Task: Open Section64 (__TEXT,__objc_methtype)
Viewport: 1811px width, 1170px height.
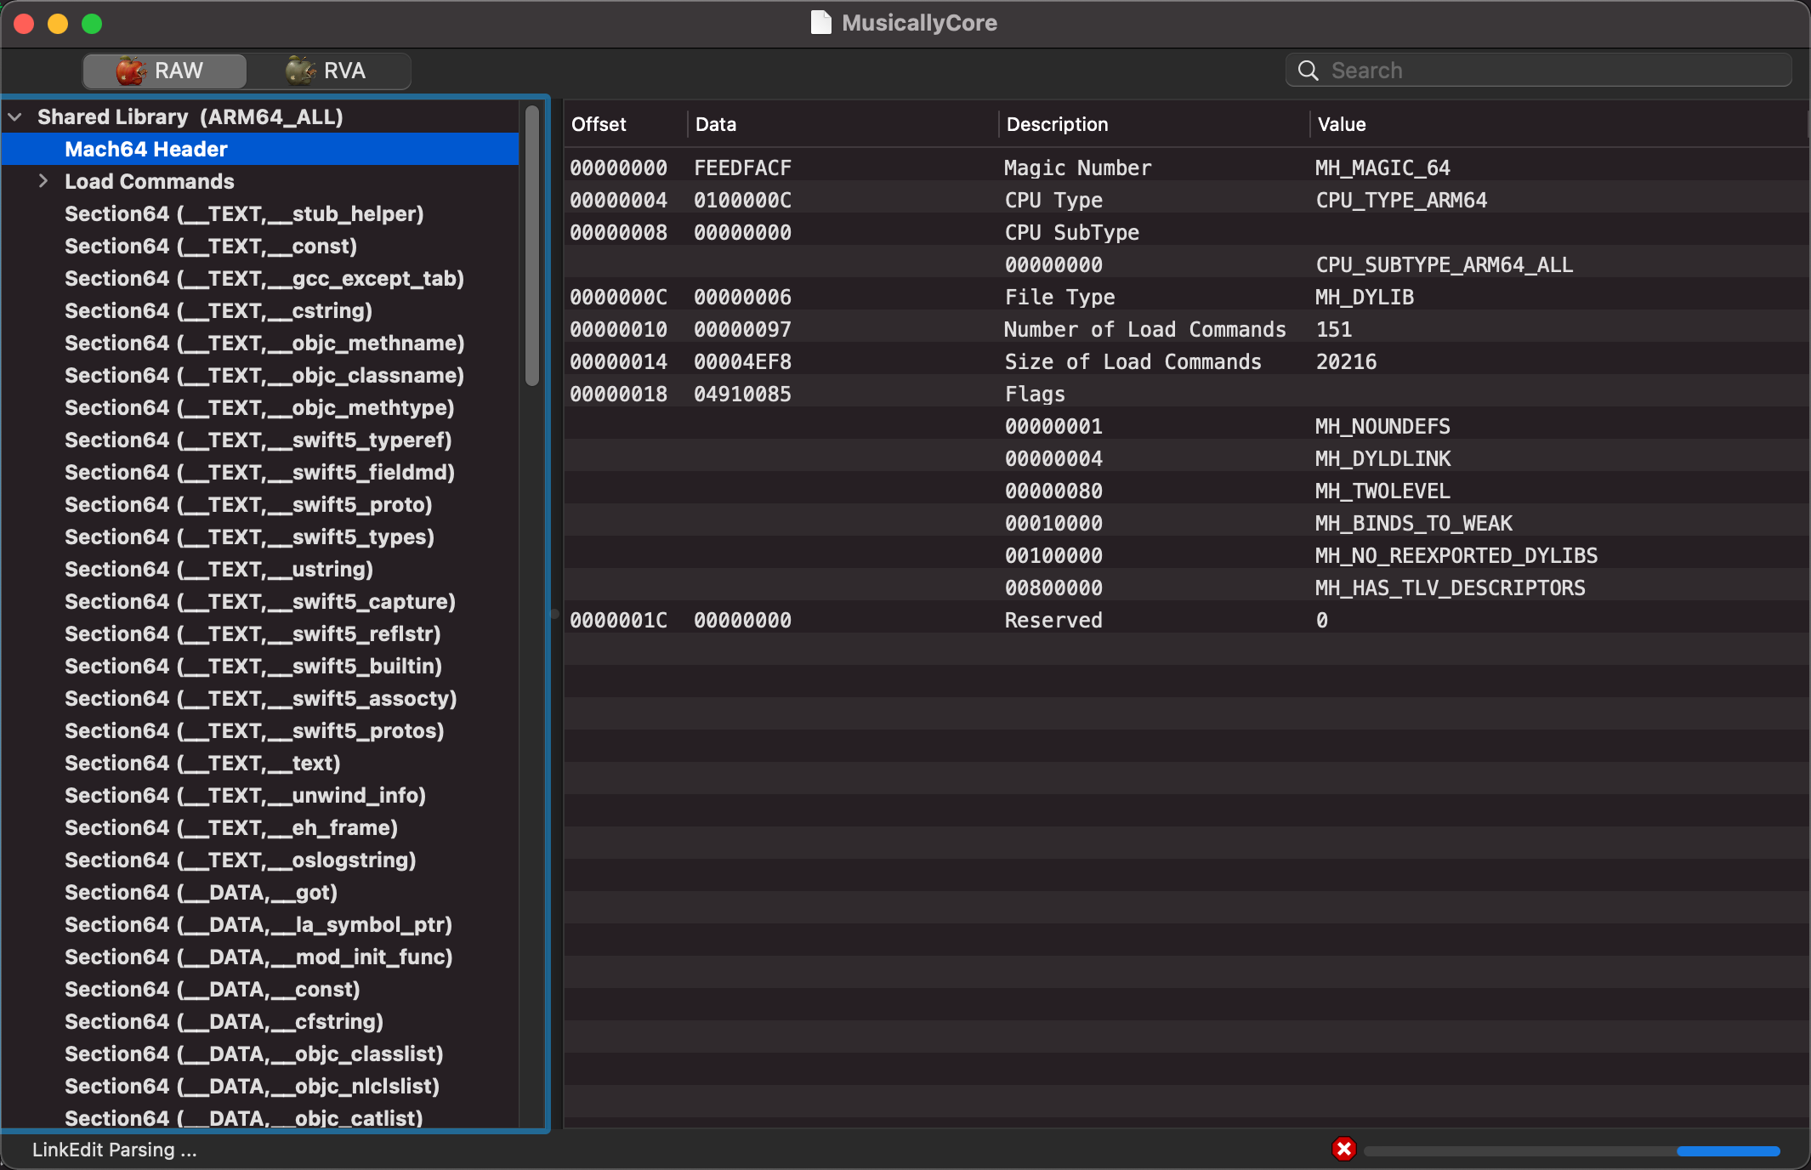Action: coord(259,407)
